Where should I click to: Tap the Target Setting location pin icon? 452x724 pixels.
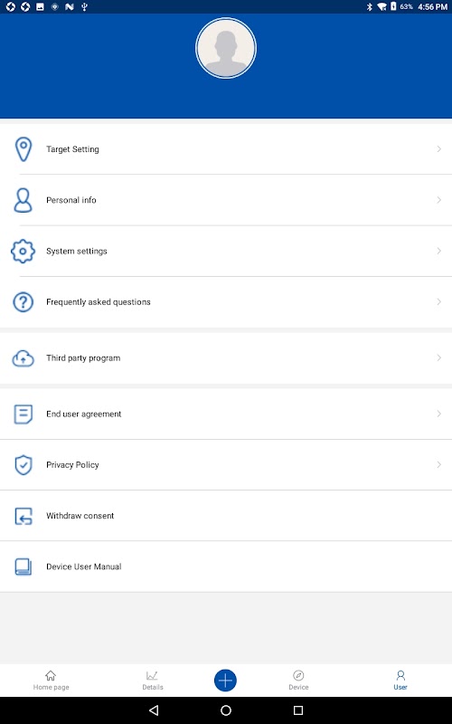[x=24, y=149]
